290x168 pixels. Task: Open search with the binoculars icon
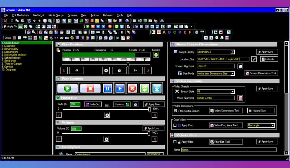[x=162, y=21]
